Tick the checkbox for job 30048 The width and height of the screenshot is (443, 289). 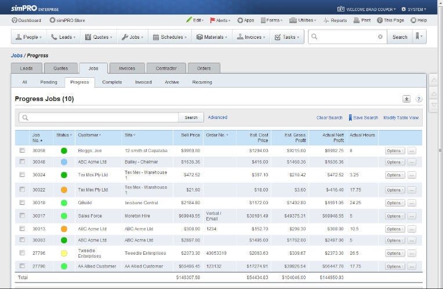(x=22, y=161)
